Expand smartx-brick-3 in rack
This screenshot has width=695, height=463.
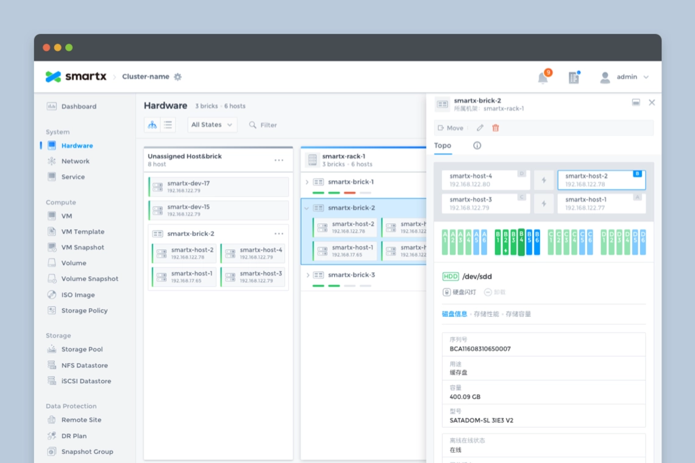(x=307, y=275)
